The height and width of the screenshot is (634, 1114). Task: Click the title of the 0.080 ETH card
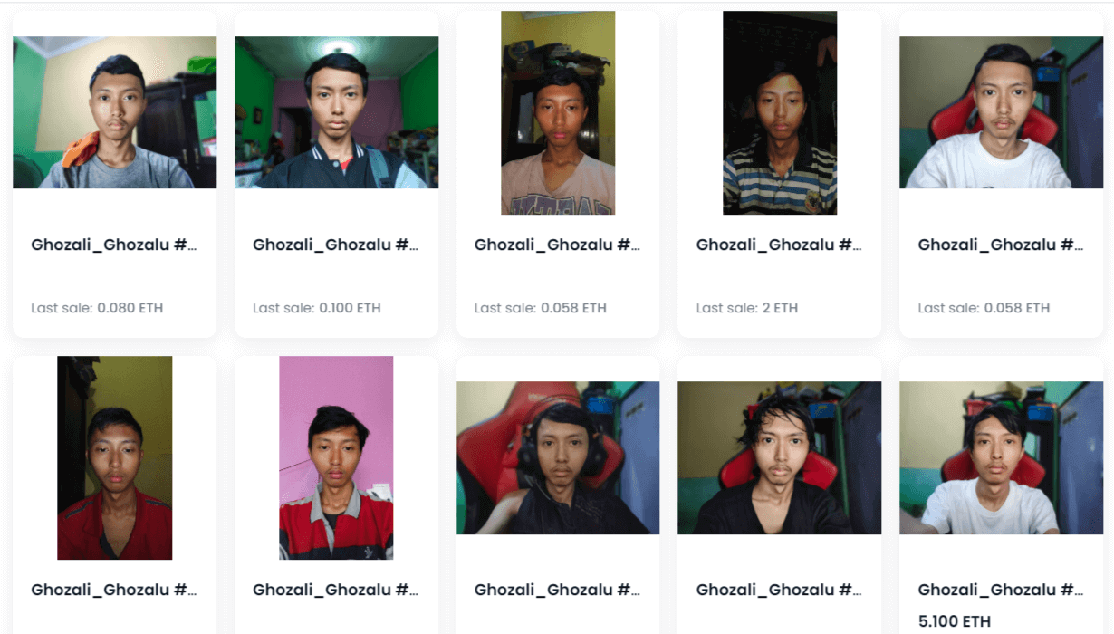coord(114,245)
